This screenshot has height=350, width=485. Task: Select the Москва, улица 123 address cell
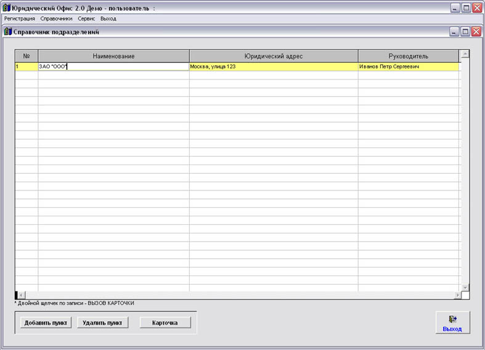pyautogui.click(x=274, y=67)
